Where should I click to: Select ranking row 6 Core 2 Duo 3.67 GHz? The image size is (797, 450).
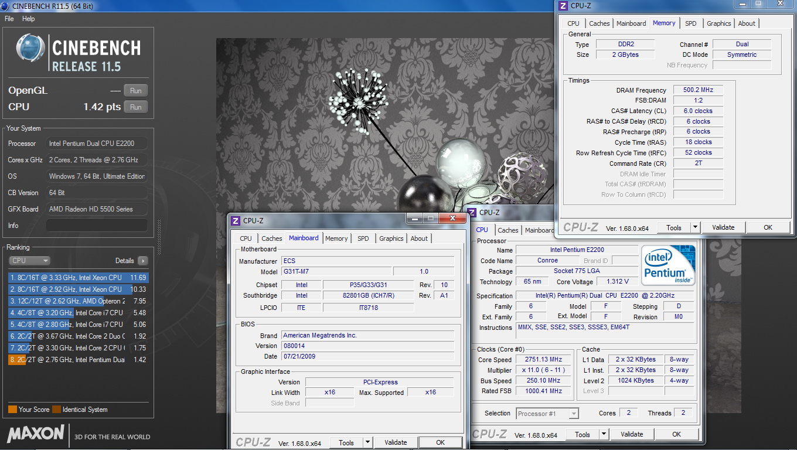click(x=78, y=336)
